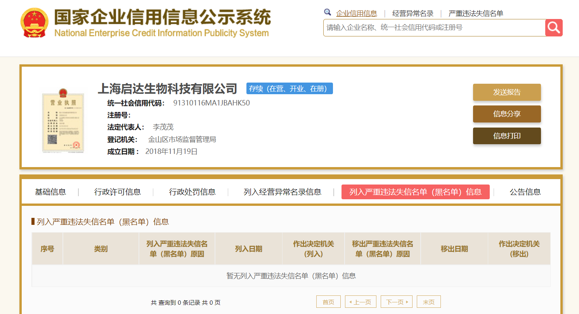
Task: Click the national emblem logo
Action: (35, 22)
